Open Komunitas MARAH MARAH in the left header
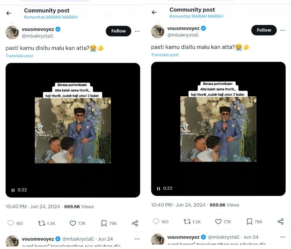The width and height of the screenshot is (291, 249). [51, 17]
